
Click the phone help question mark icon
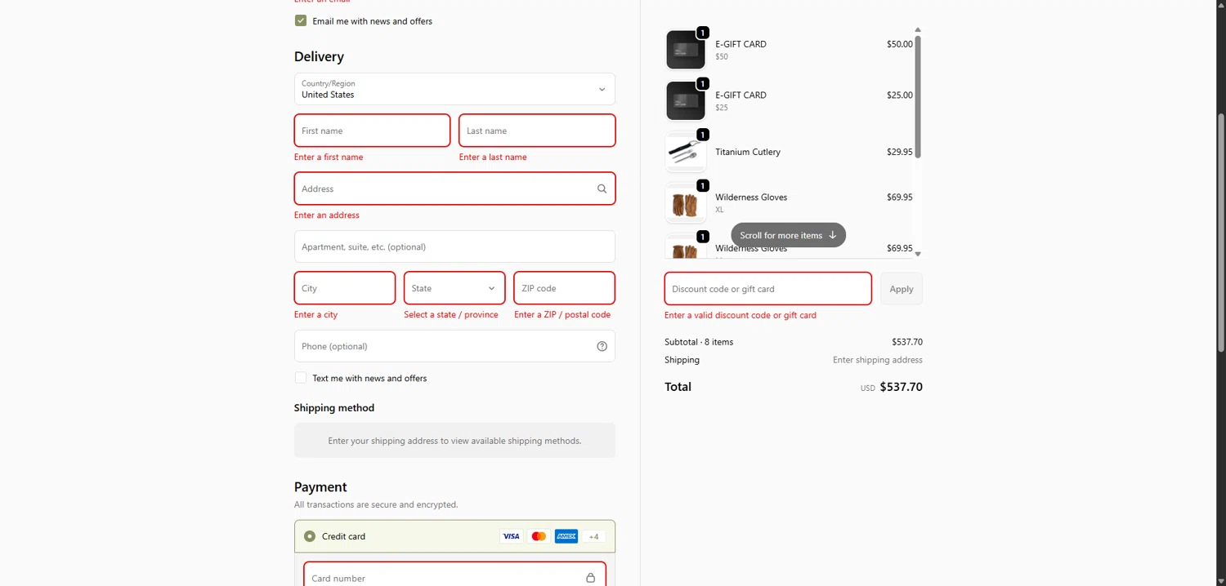tap(602, 346)
